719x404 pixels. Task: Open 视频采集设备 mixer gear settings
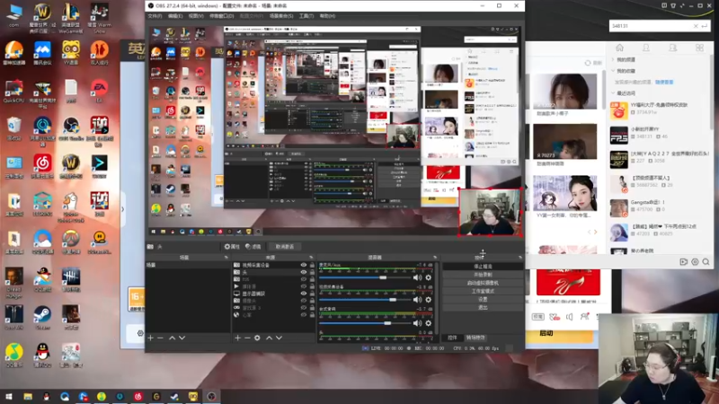click(x=429, y=300)
